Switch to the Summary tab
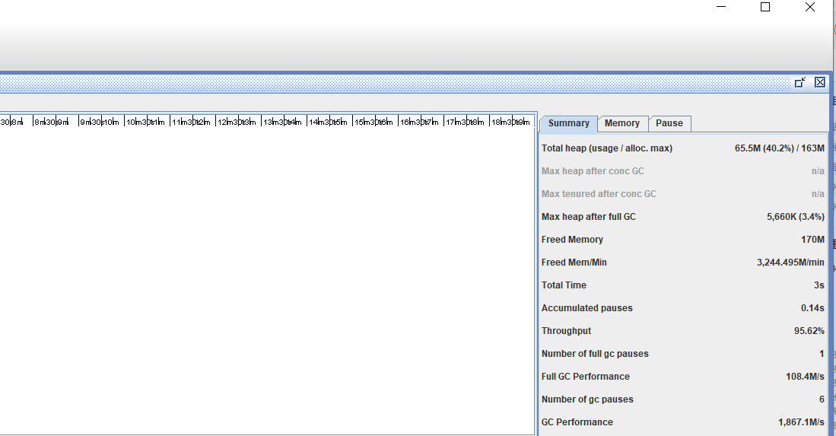The image size is (836, 436). tap(568, 123)
